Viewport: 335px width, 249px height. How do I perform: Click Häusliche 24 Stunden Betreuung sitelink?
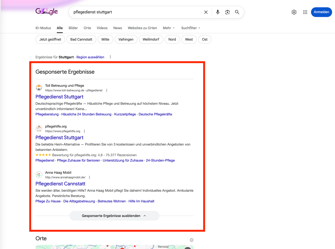point(86,114)
